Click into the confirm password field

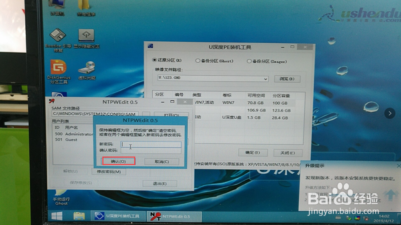[151, 150]
